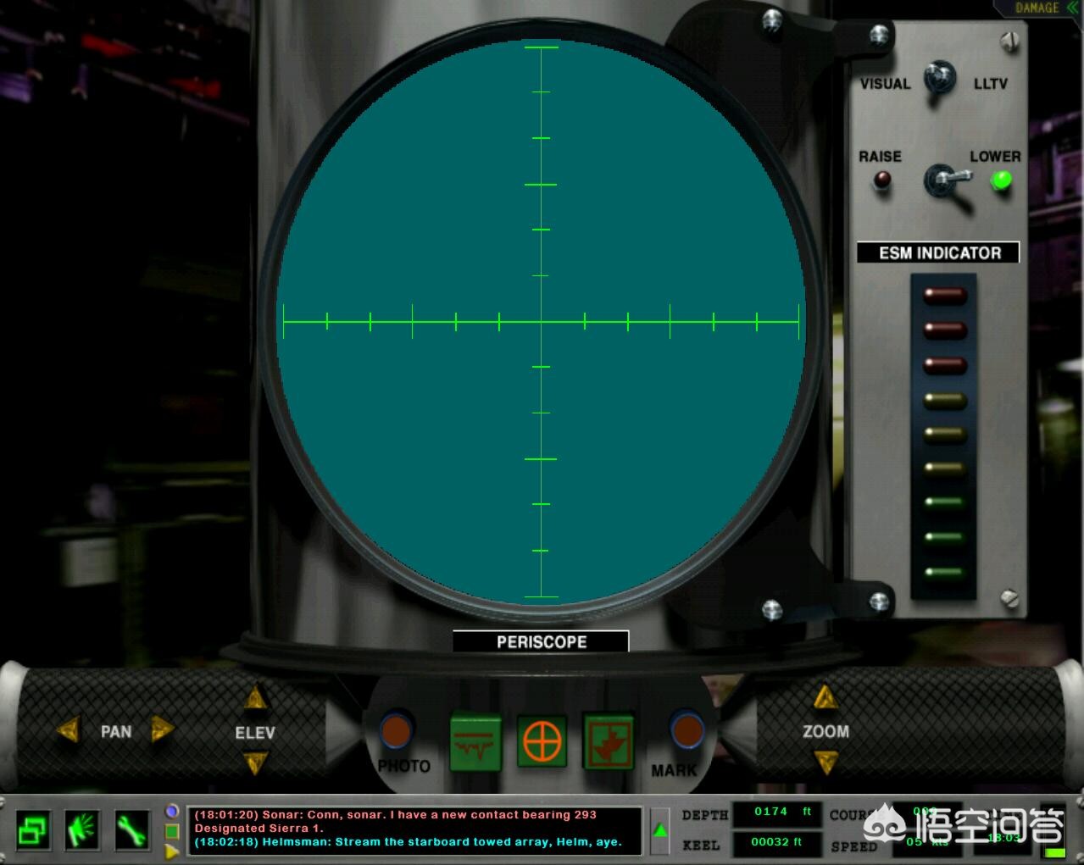The width and height of the screenshot is (1084, 865).
Task: Open the wrench settings icon
Action: click(132, 830)
